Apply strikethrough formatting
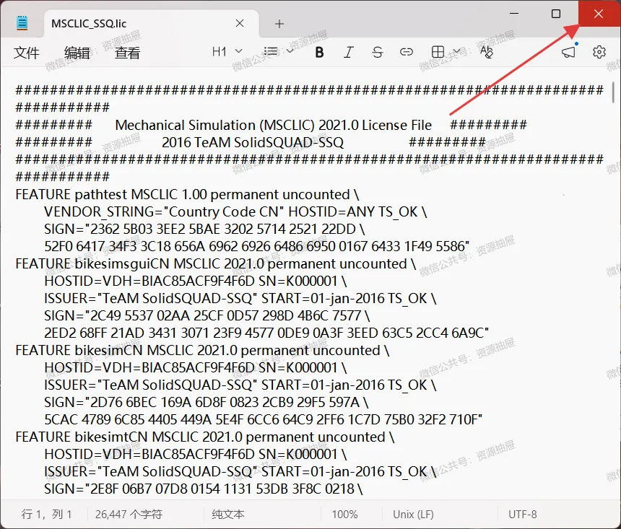 [378, 52]
